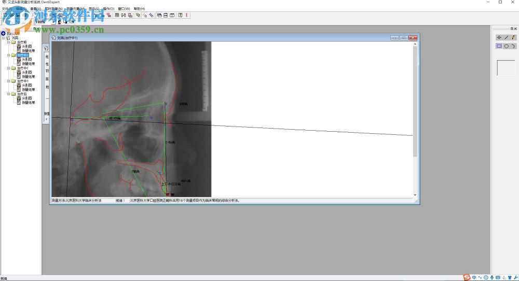
Task: Open 测量结果 under 治疗前
Action: point(29,51)
